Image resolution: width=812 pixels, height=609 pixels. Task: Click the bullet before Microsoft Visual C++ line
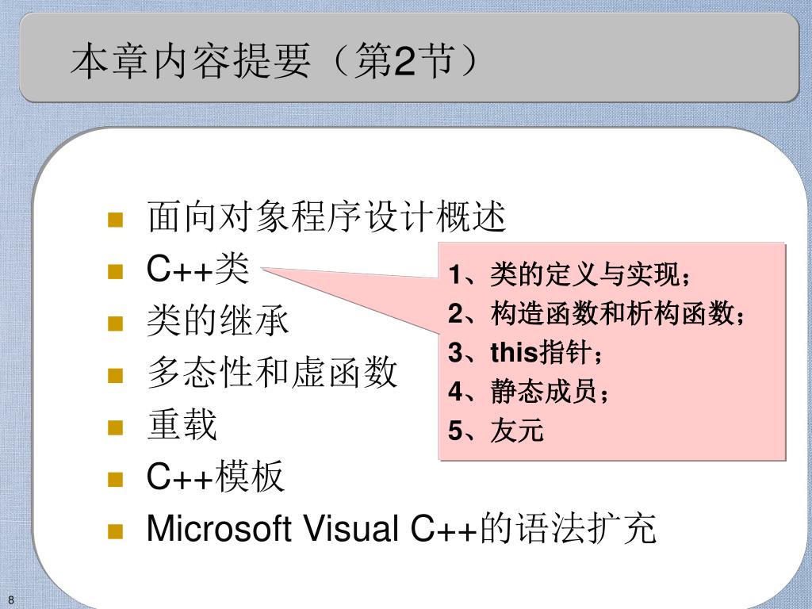(115, 531)
